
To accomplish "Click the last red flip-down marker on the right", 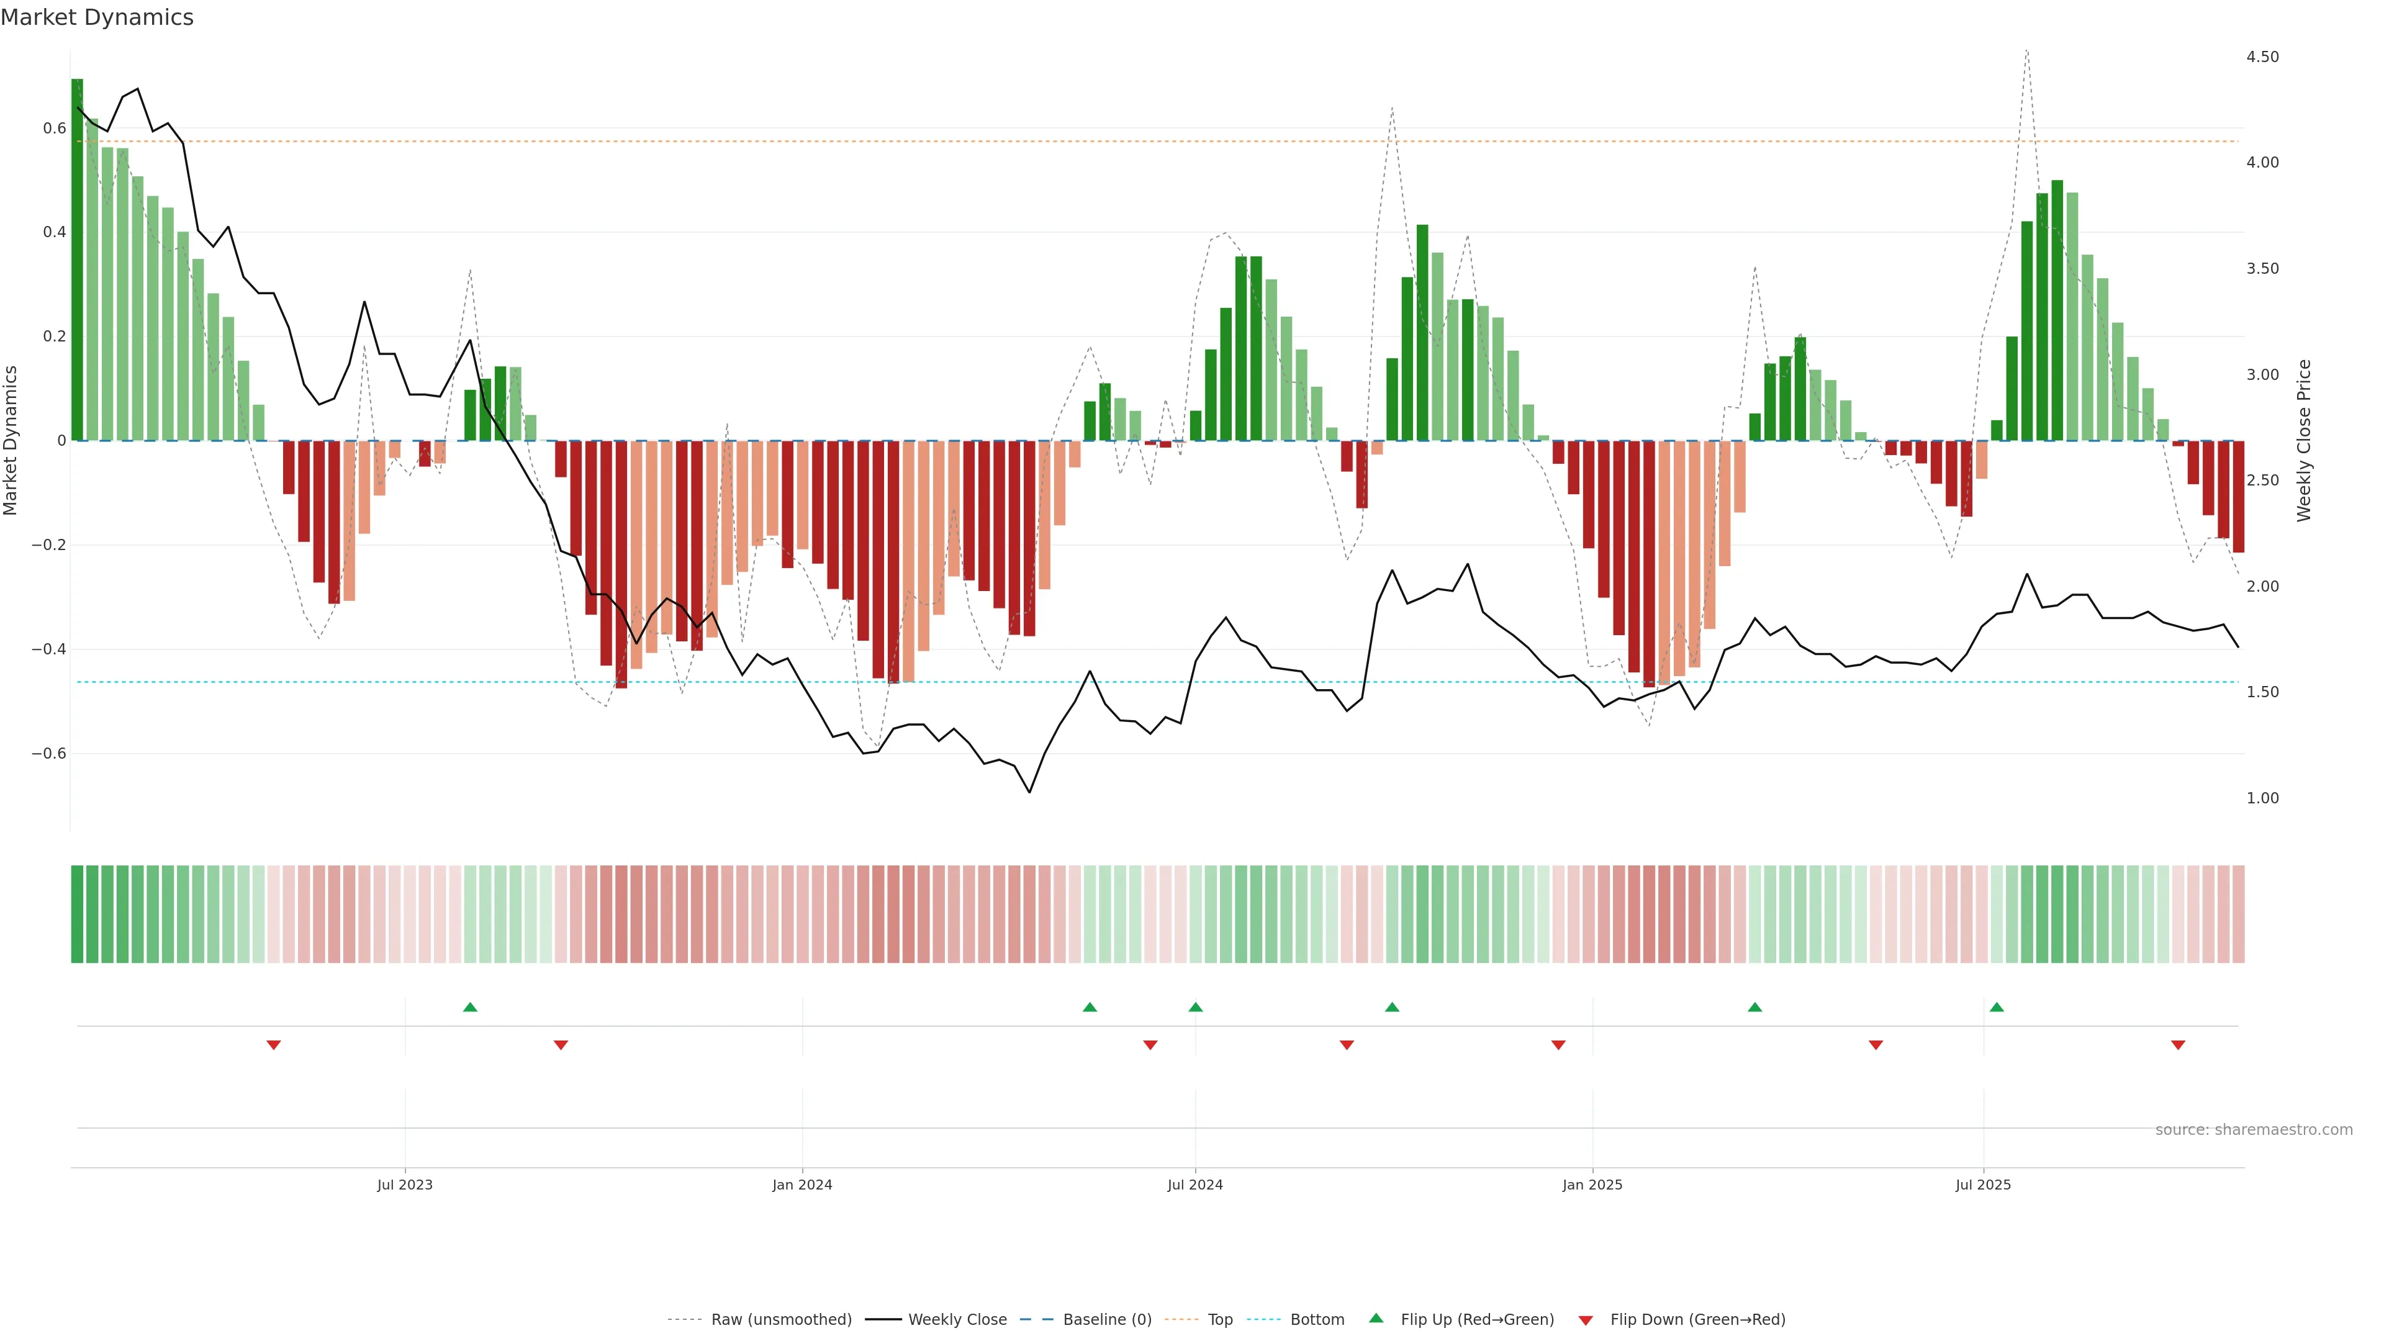I will point(2178,1045).
